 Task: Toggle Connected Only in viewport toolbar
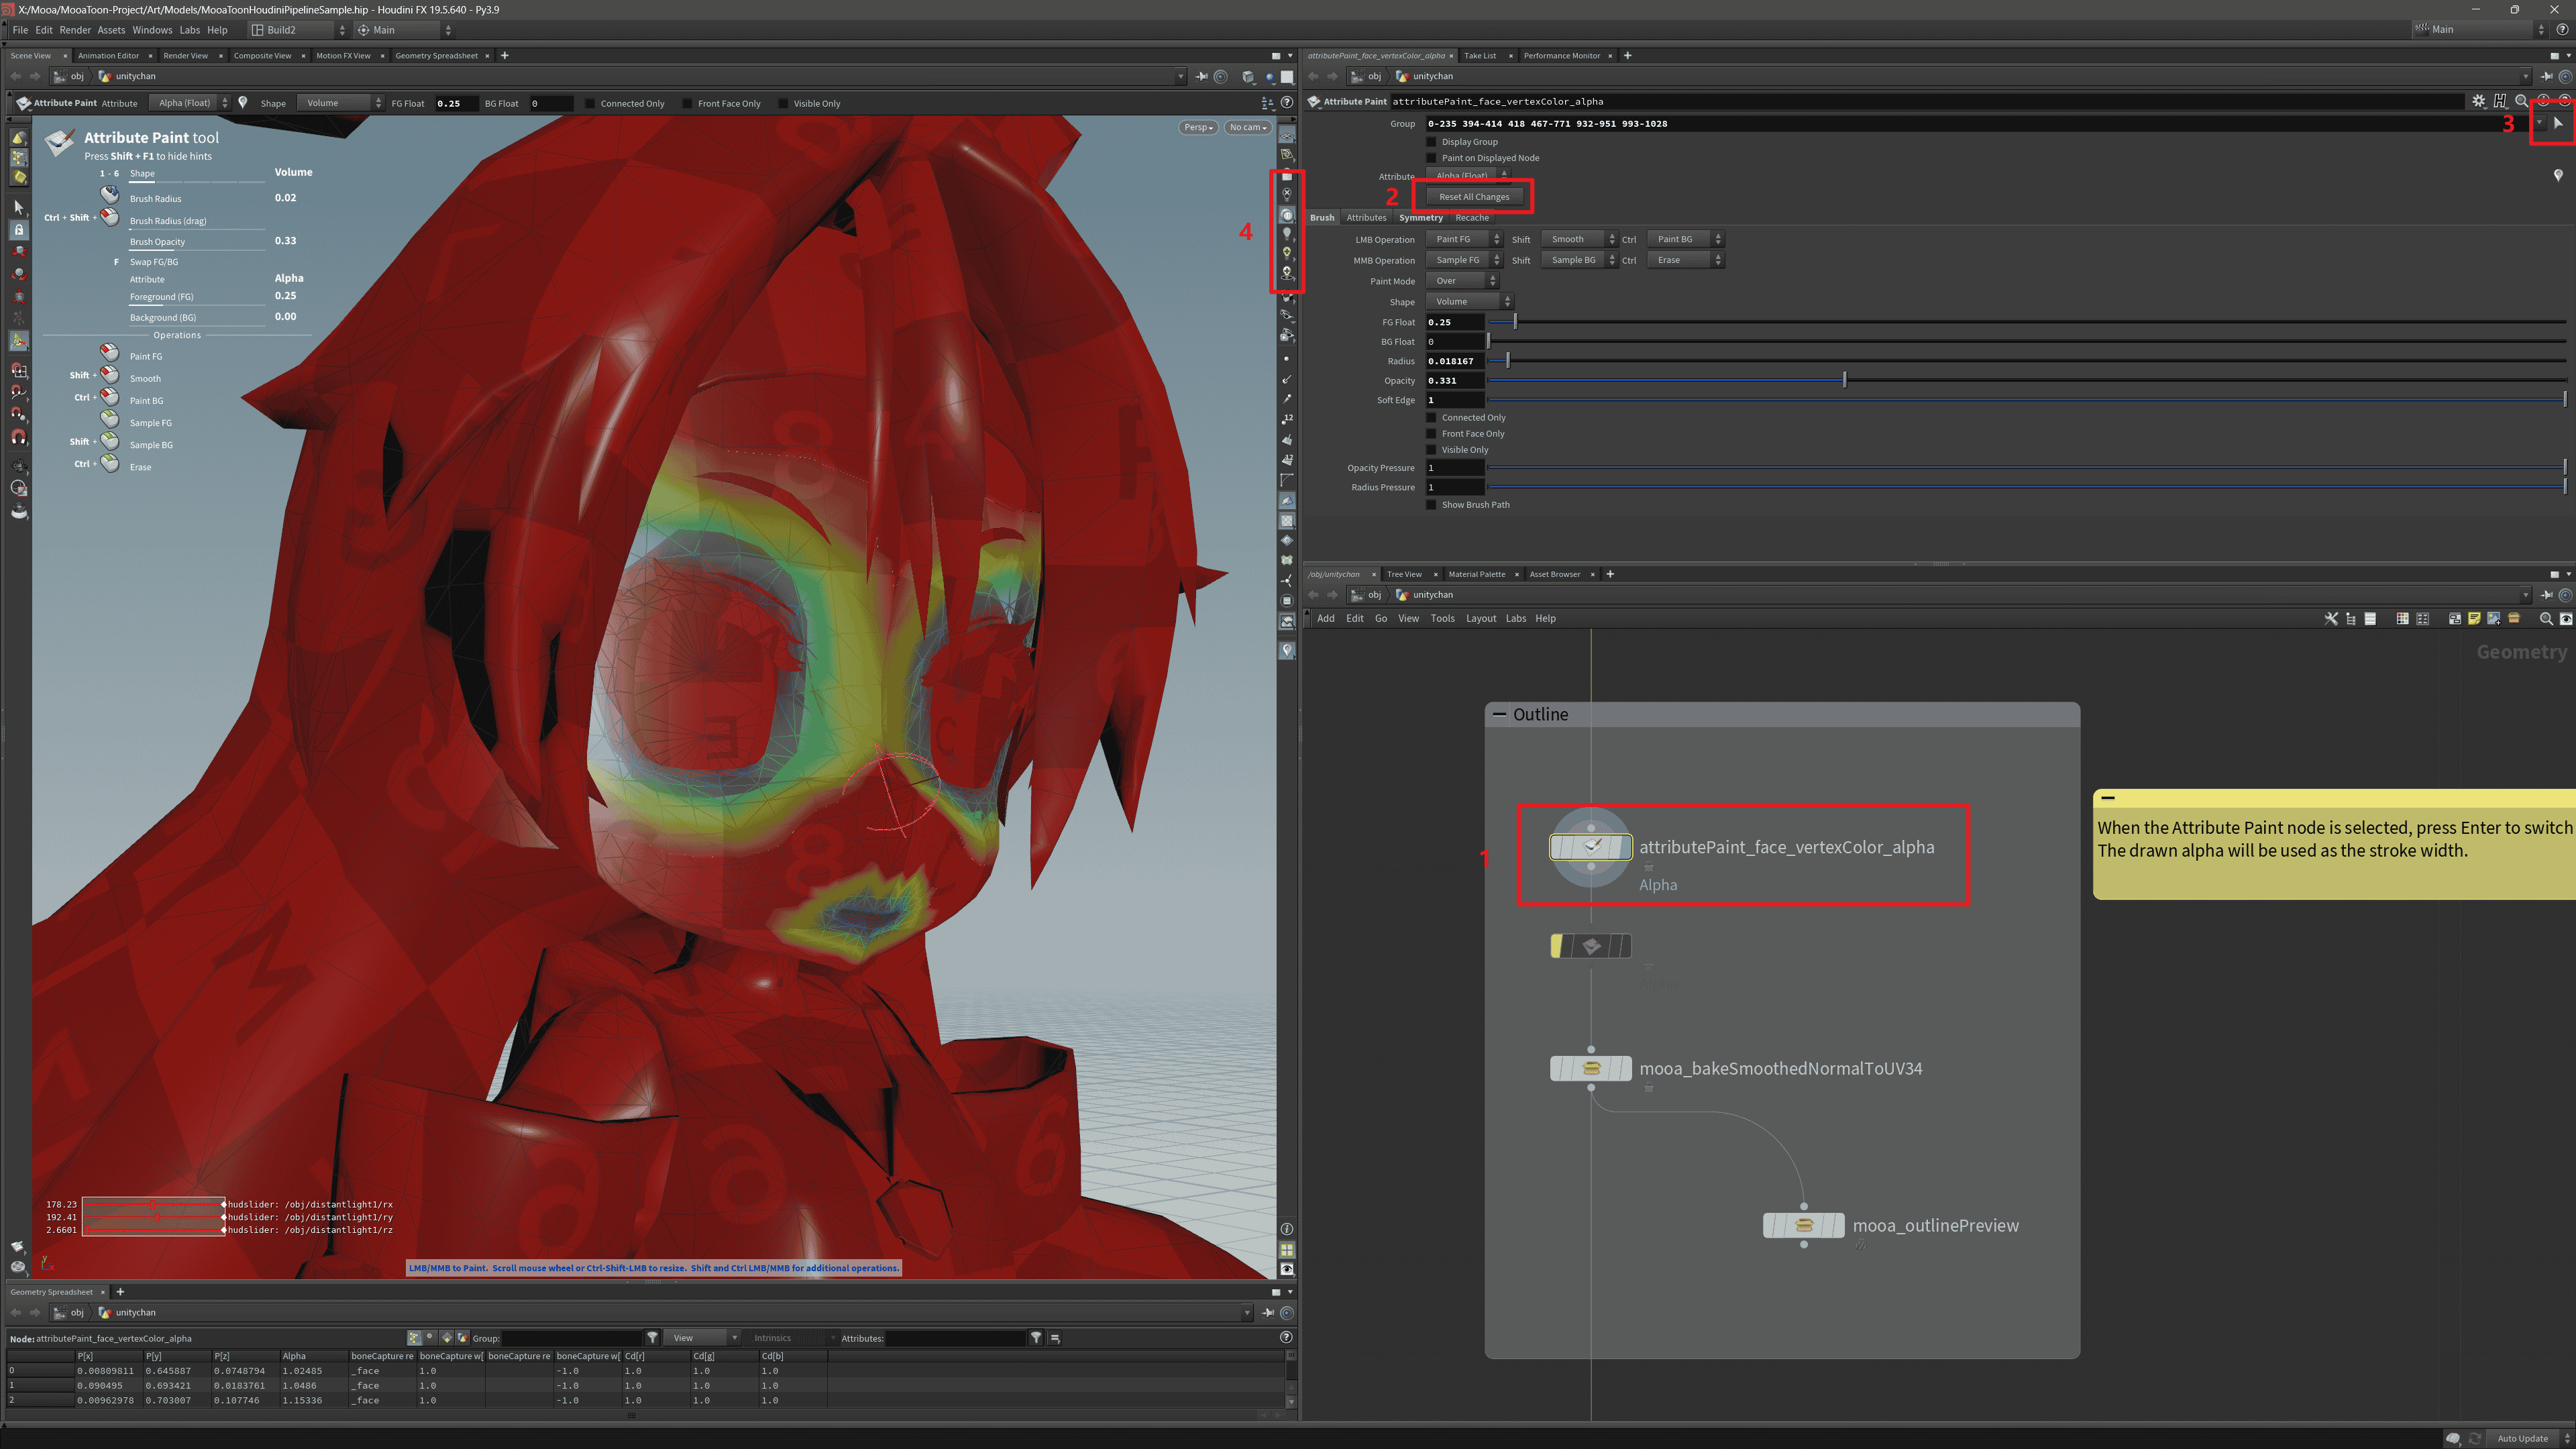point(590,103)
